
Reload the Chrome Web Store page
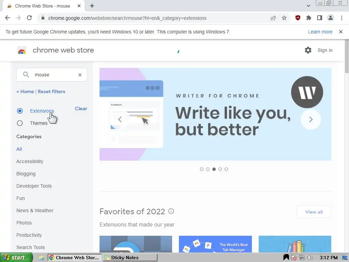[29, 18]
